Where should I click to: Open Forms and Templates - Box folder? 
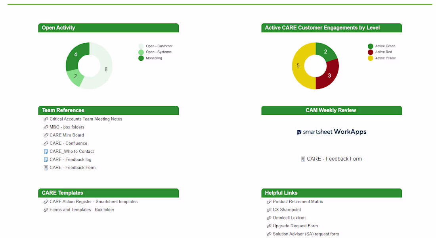[x=82, y=209]
